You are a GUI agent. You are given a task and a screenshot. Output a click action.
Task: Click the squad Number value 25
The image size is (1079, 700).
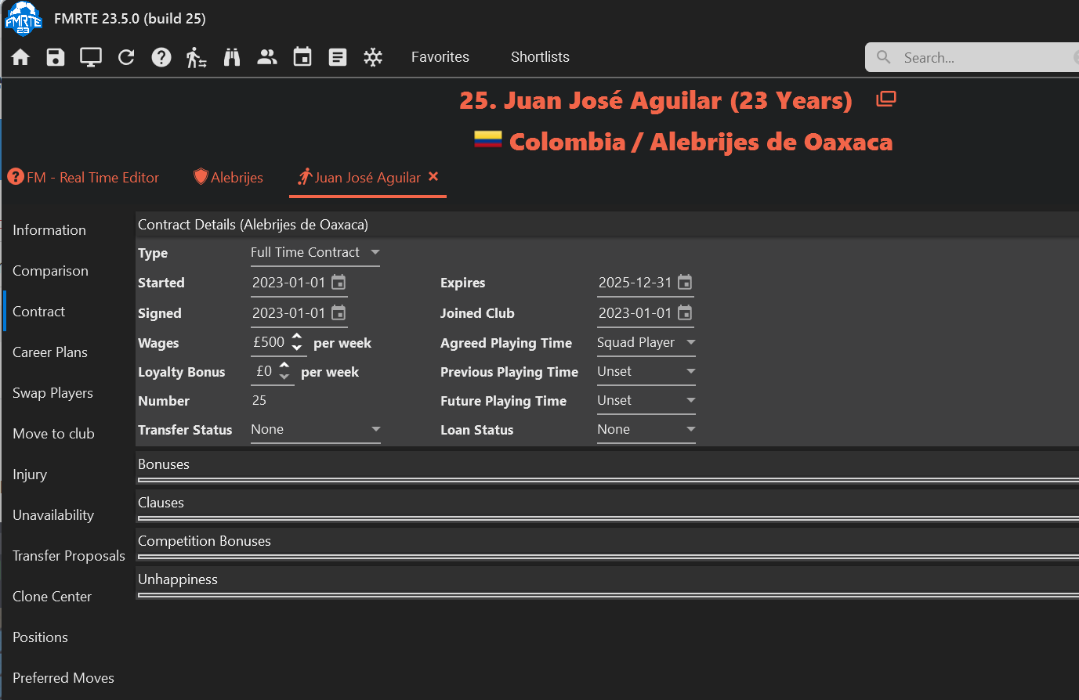[259, 400]
